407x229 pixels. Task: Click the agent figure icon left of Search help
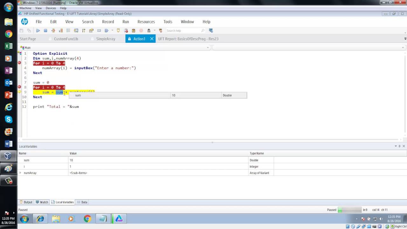point(161,31)
